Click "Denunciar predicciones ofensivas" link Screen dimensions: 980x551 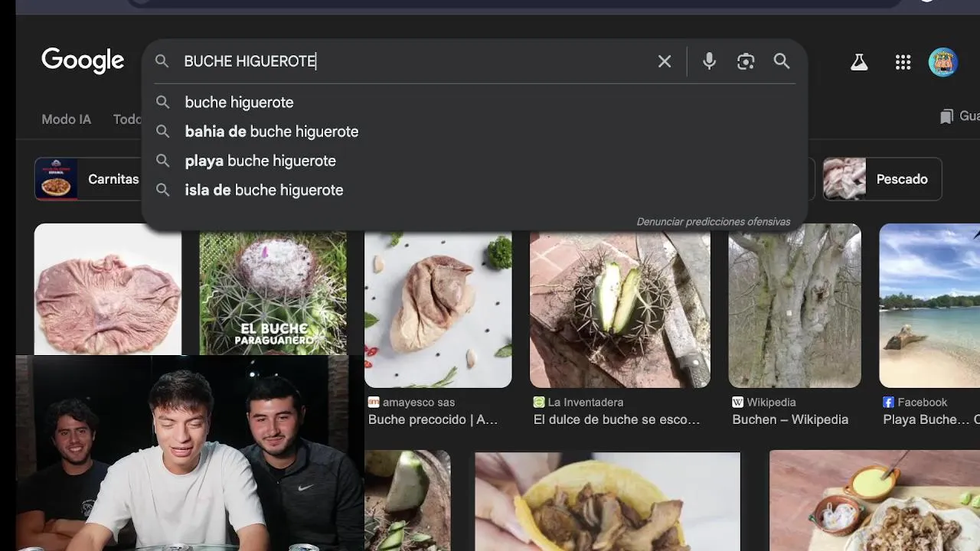pyautogui.click(x=713, y=222)
